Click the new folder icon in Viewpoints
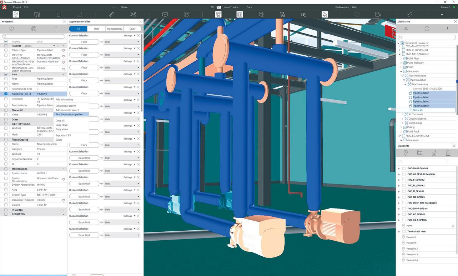The height and width of the screenshot is (276, 458). [x=420, y=153]
